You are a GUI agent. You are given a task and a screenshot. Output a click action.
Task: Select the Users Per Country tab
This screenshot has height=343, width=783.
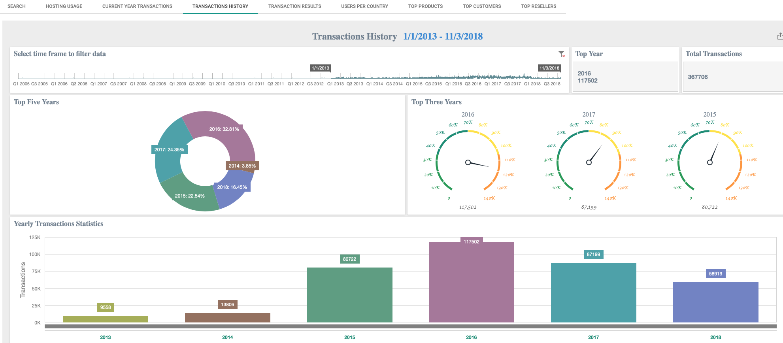364,6
